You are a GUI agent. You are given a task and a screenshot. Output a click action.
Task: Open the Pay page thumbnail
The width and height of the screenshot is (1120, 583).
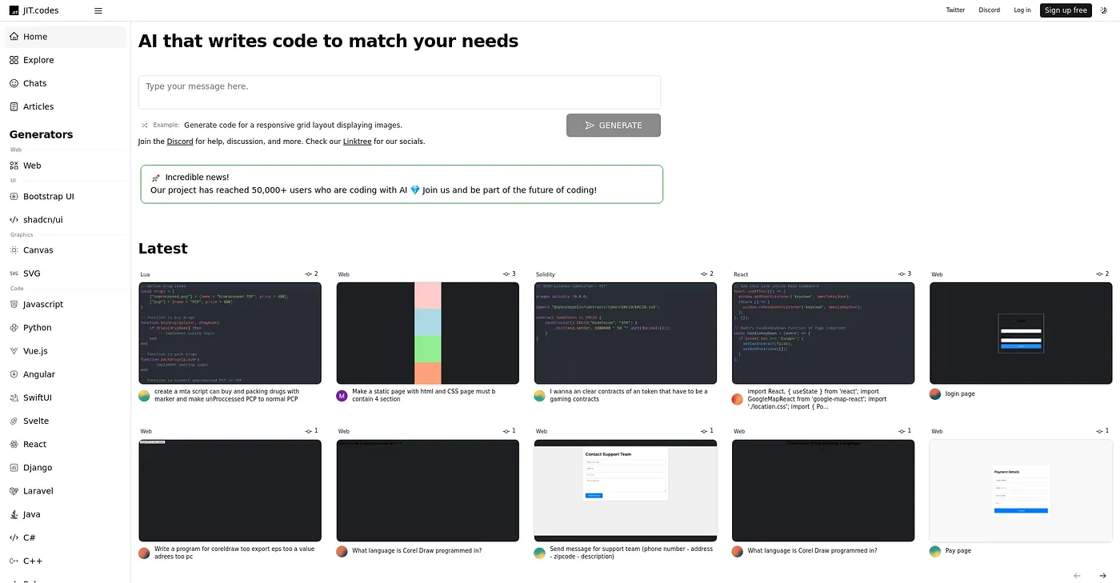[1021, 490]
